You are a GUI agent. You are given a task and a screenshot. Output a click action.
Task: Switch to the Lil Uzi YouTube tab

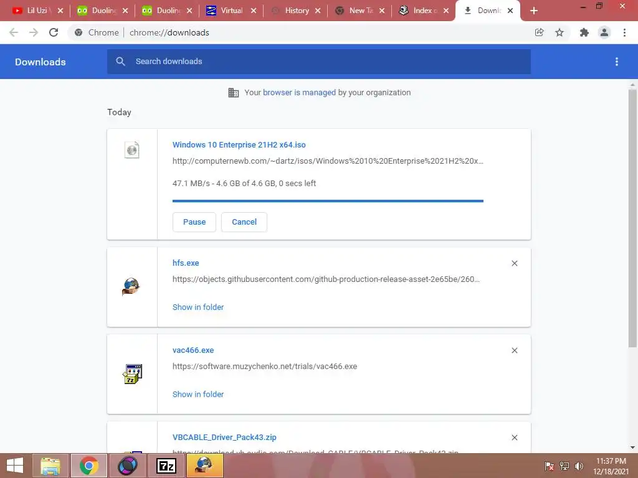coord(37,11)
